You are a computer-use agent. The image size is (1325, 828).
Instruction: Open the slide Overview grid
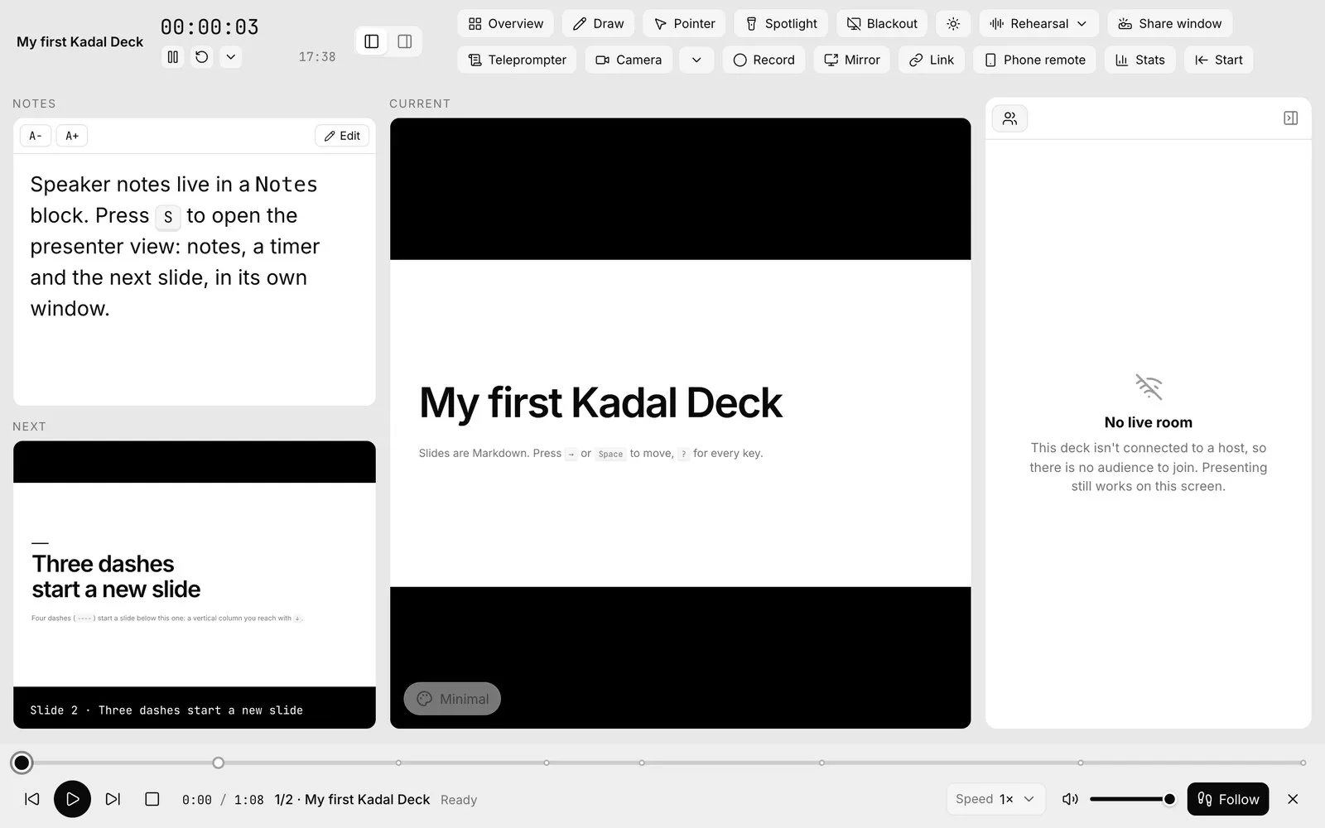506,23
